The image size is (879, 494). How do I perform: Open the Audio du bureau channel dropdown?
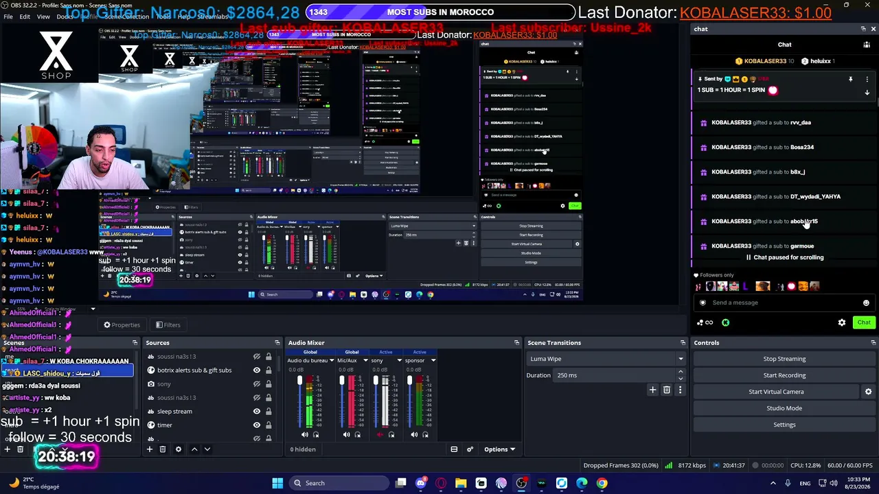click(332, 360)
